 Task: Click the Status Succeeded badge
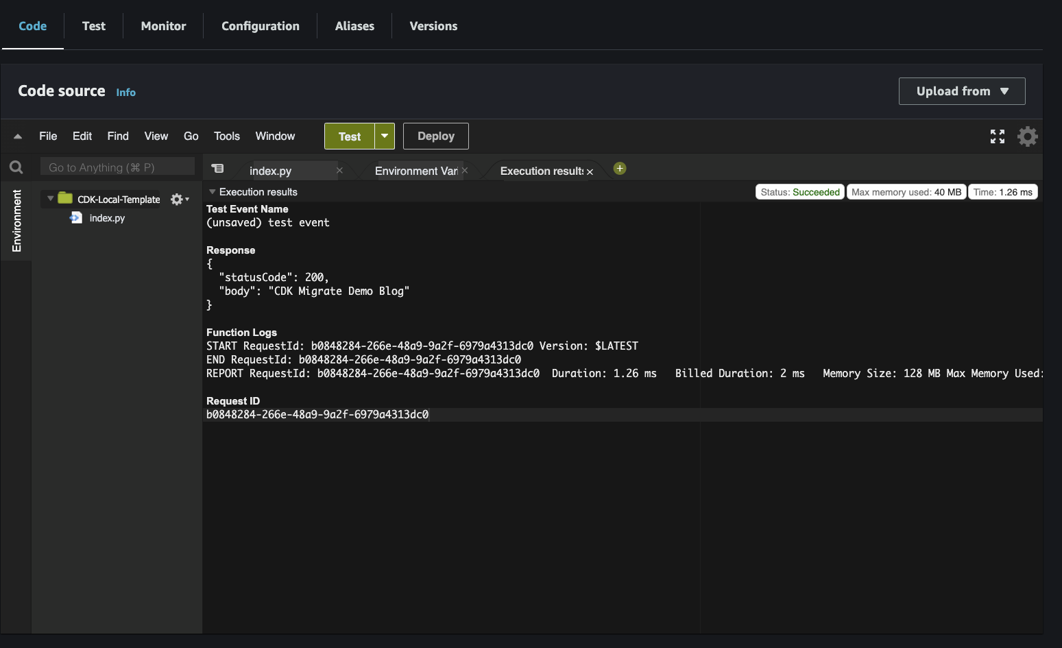pos(799,191)
